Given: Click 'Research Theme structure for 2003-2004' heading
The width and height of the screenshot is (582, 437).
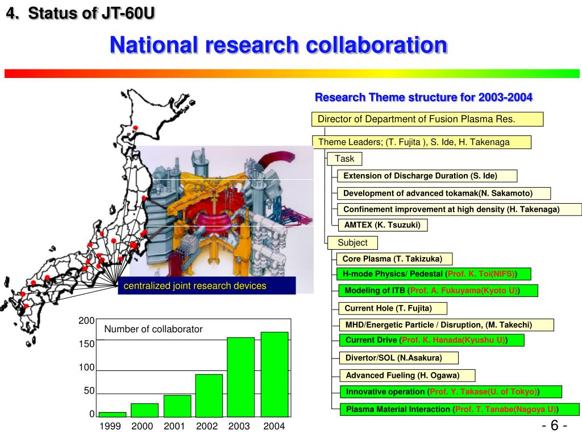Looking at the screenshot, I should (423, 97).
